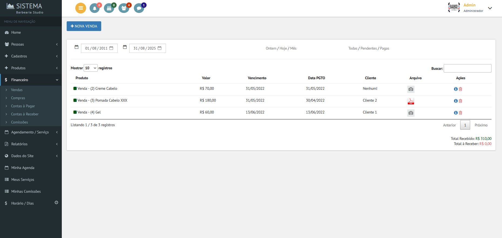The height and width of the screenshot is (238, 502).
Task: Click camera file icon for Creme Cabelo
Action: tap(411, 89)
